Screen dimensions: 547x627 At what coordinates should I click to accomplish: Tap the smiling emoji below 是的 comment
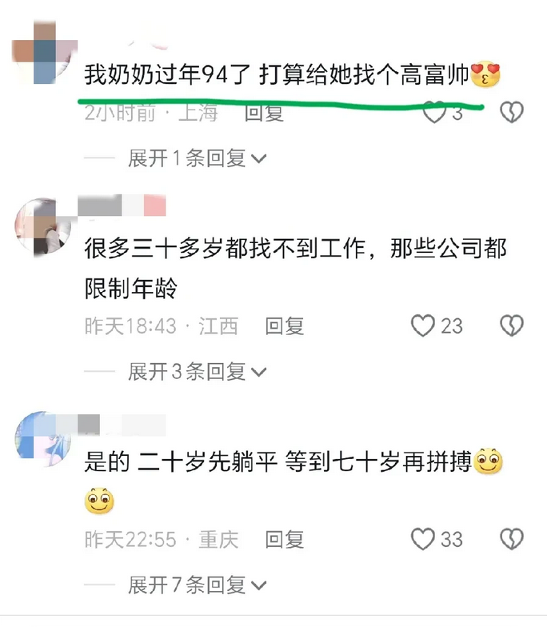(x=99, y=501)
